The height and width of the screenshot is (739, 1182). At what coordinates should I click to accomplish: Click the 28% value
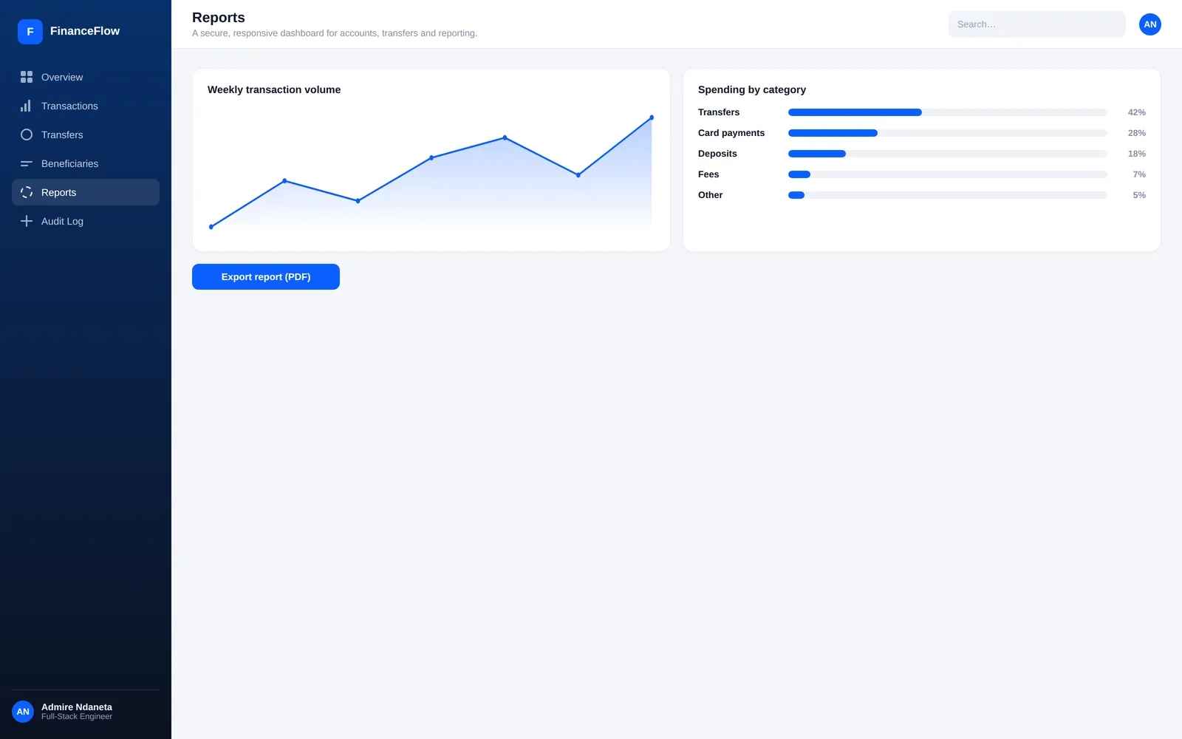coord(1137,133)
